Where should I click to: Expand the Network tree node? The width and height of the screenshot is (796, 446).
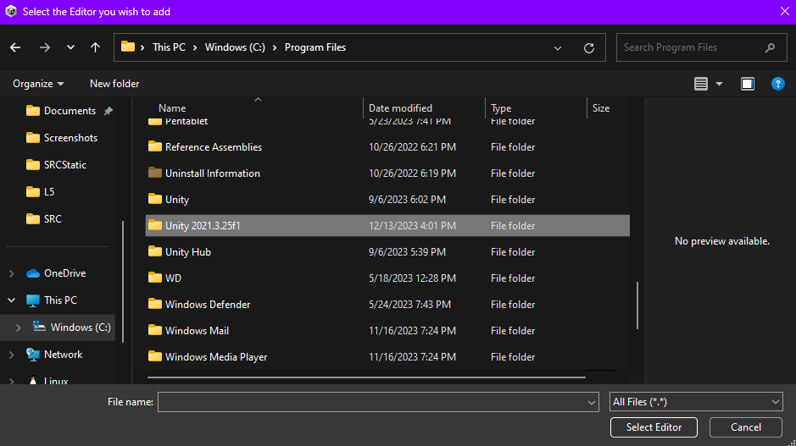(11, 355)
